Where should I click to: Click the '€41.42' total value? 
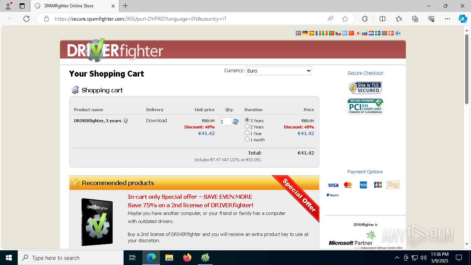point(306,153)
